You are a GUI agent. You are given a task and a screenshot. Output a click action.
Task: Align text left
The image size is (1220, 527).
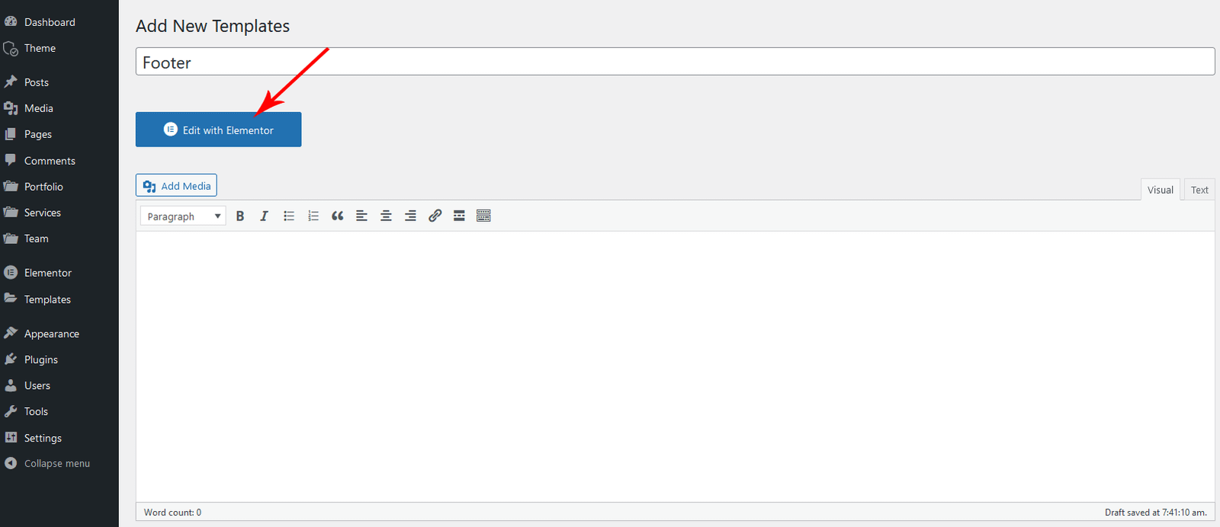[362, 216]
